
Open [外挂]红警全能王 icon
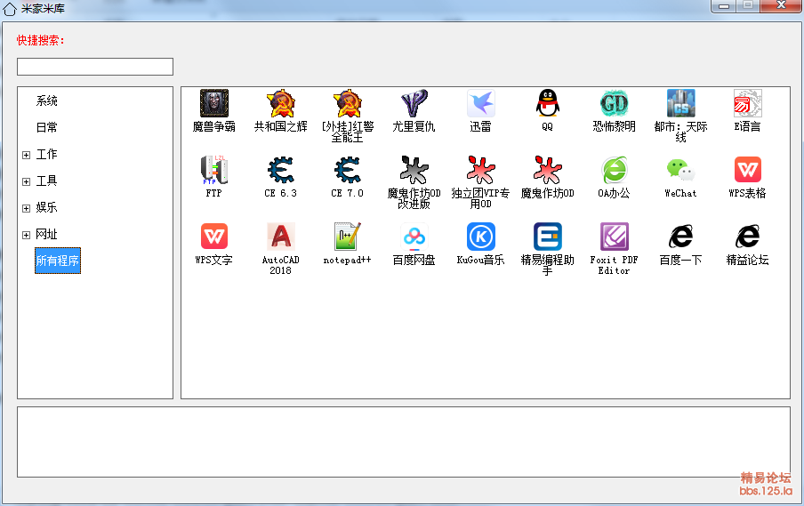coord(347,103)
